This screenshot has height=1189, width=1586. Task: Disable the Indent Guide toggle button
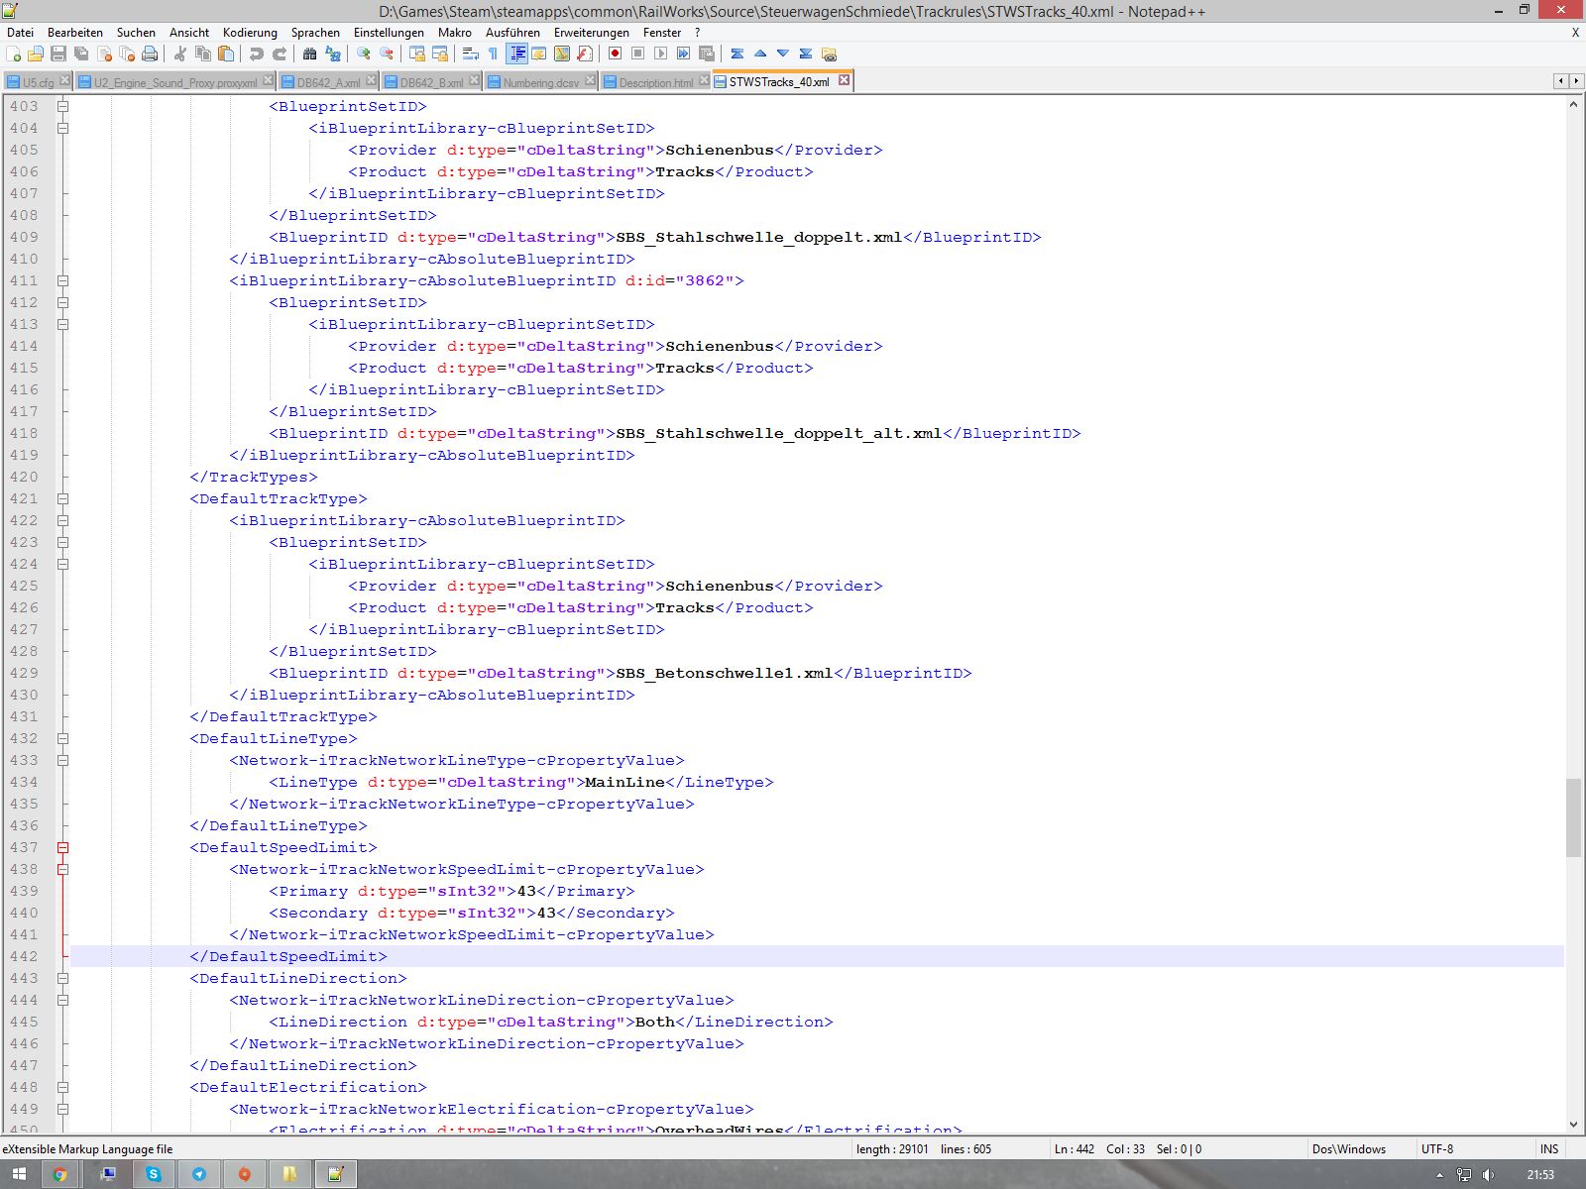pyautogui.click(x=516, y=54)
